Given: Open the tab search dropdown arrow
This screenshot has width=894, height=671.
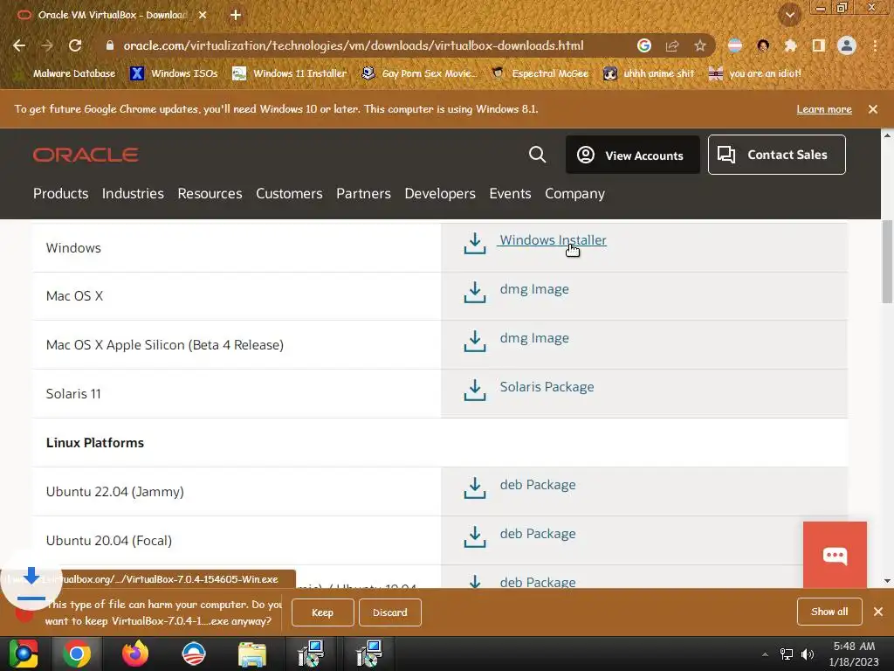Looking at the screenshot, I should tap(790, 15).
